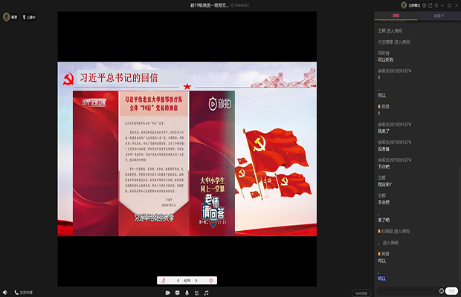Click the button at bottom right of stage
461x297 pixels.
(x=361, y=293)
